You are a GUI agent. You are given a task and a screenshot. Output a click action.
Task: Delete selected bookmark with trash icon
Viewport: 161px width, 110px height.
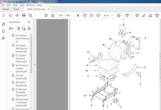(19, 29)
